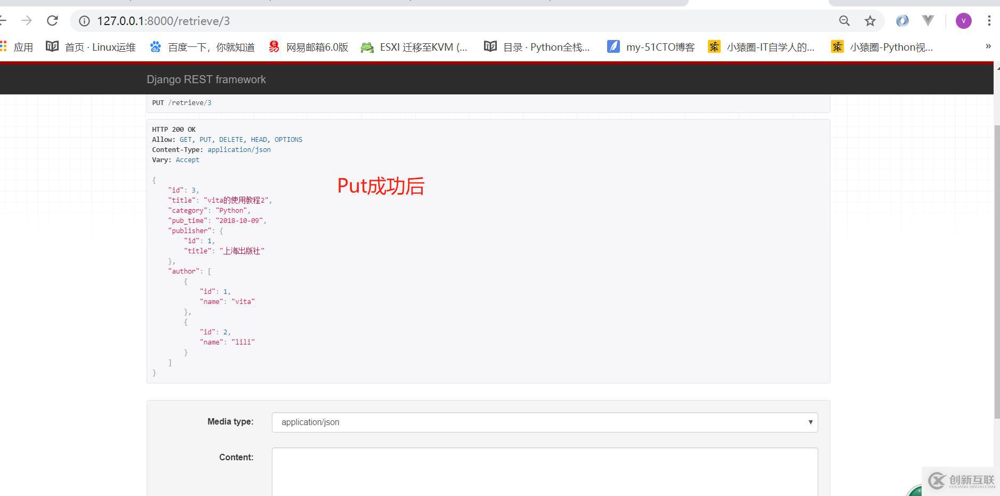1000x496 pixels.
Task: Select the application/json content-type value
Action: pos(239,149)
